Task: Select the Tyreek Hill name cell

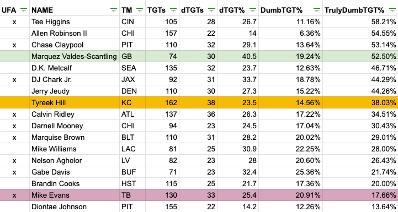Action: pos(75,103)
